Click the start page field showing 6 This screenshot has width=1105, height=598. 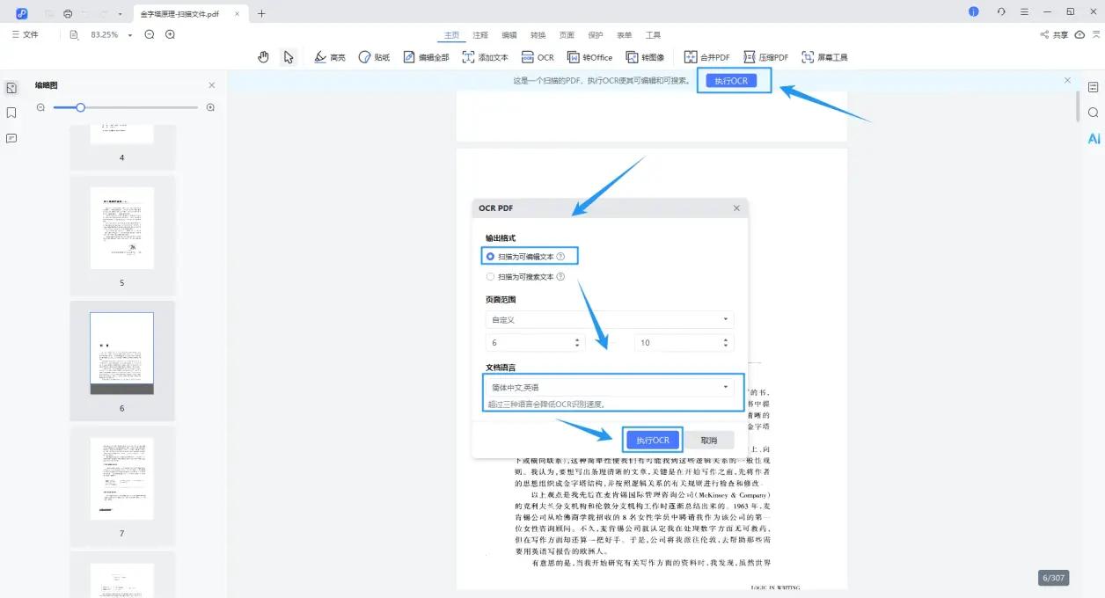pyautogui.click(x=536, y=342)
